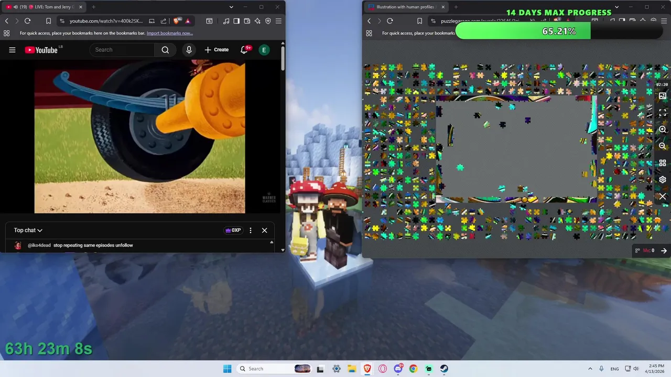Close the Illustration with human profiles tab
The width and height of the screenshot is (671, 377).
pos(443,7)
